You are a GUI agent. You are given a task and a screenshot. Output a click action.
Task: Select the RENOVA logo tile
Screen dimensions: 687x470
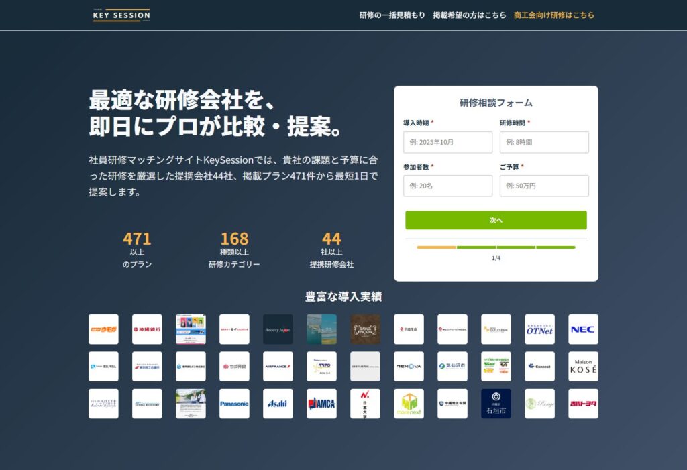[409, 367]
